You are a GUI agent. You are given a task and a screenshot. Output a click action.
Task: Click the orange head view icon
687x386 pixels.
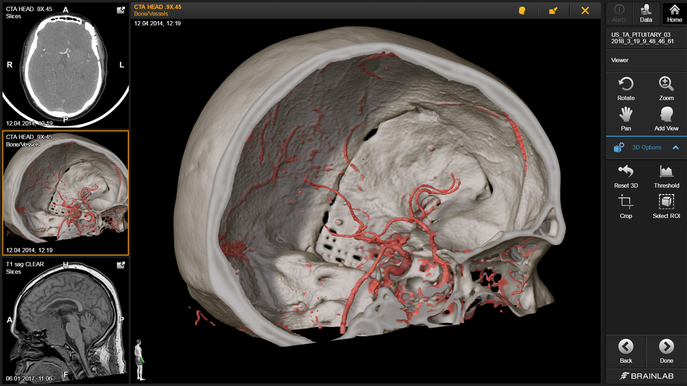522,10
